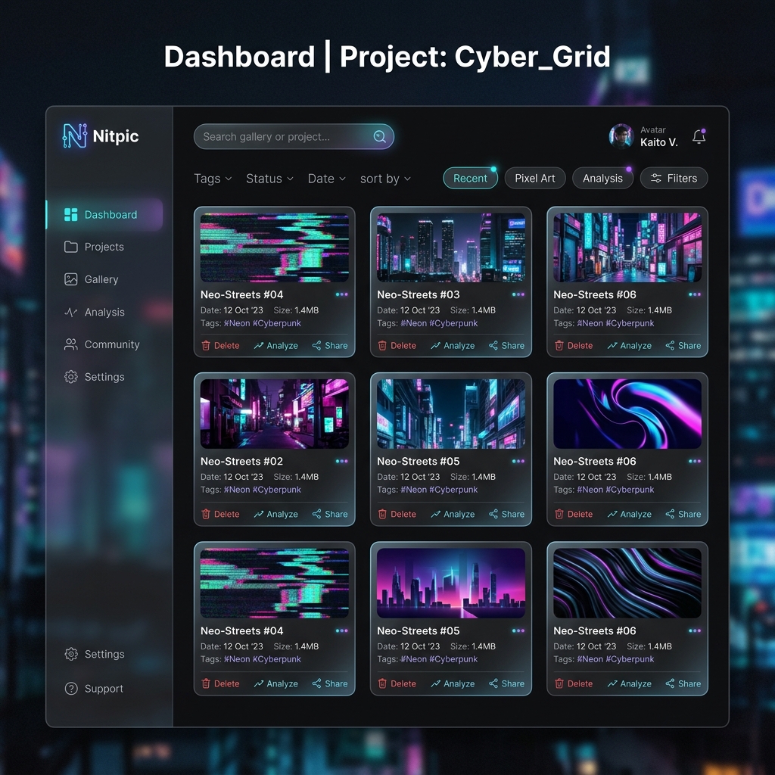Image resolution: width=775 pixels, height=775 pixels.
Task: Open more options on Neo-Streets #05 pink skyline card
Action: [x=518, y=630]
